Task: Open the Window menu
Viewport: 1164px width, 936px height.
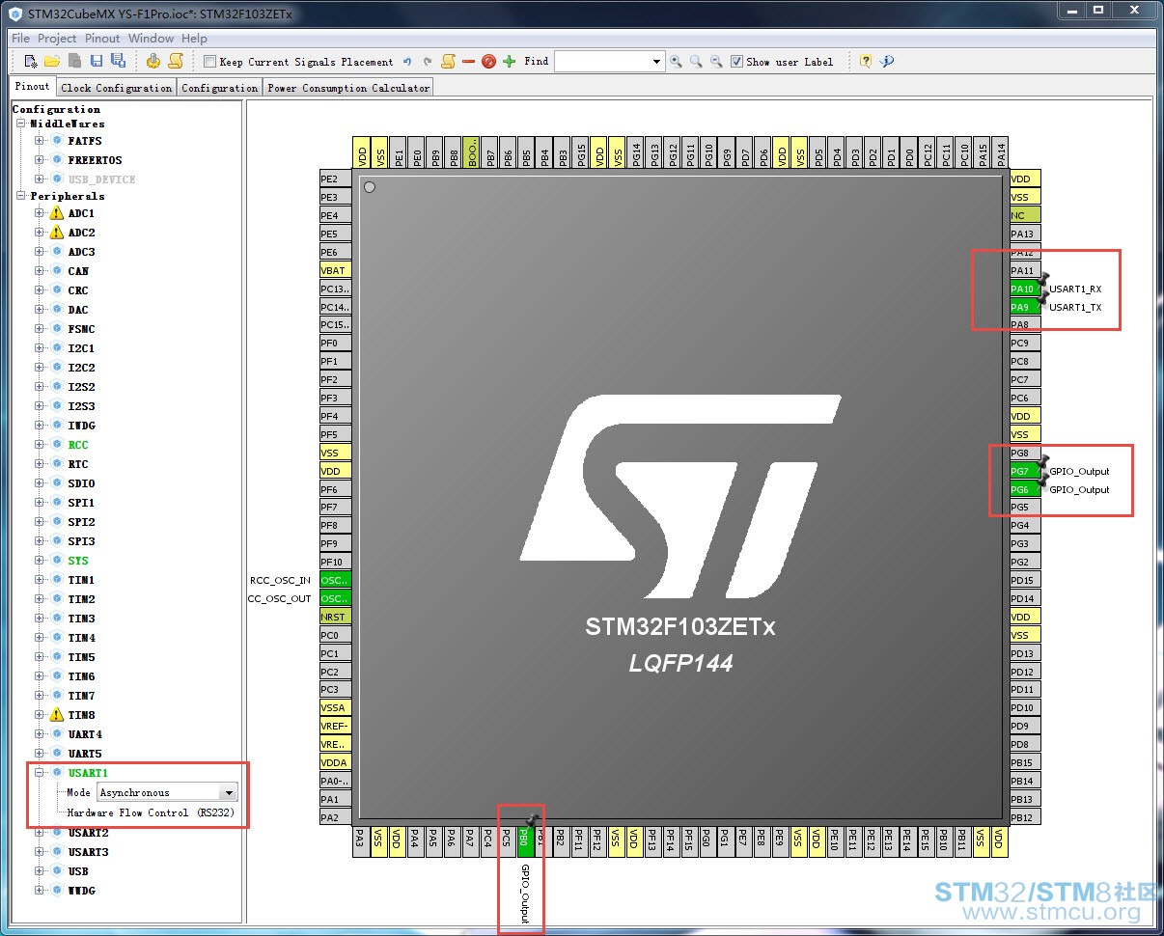Action: (x=152, y=39)
